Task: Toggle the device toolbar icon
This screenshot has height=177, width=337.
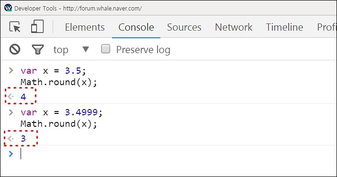Action: (37, 26)
